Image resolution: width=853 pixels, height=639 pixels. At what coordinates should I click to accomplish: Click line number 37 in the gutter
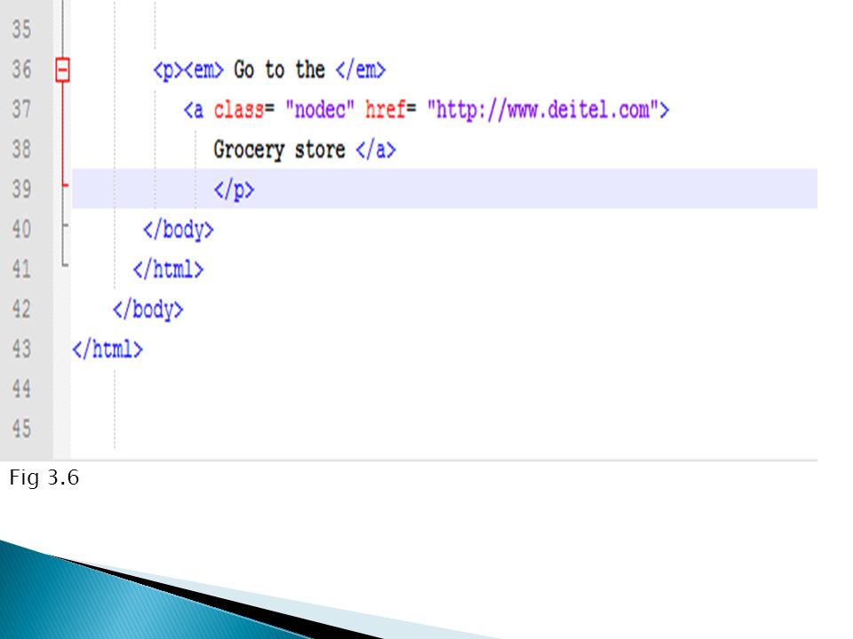(x=21, y=109)
